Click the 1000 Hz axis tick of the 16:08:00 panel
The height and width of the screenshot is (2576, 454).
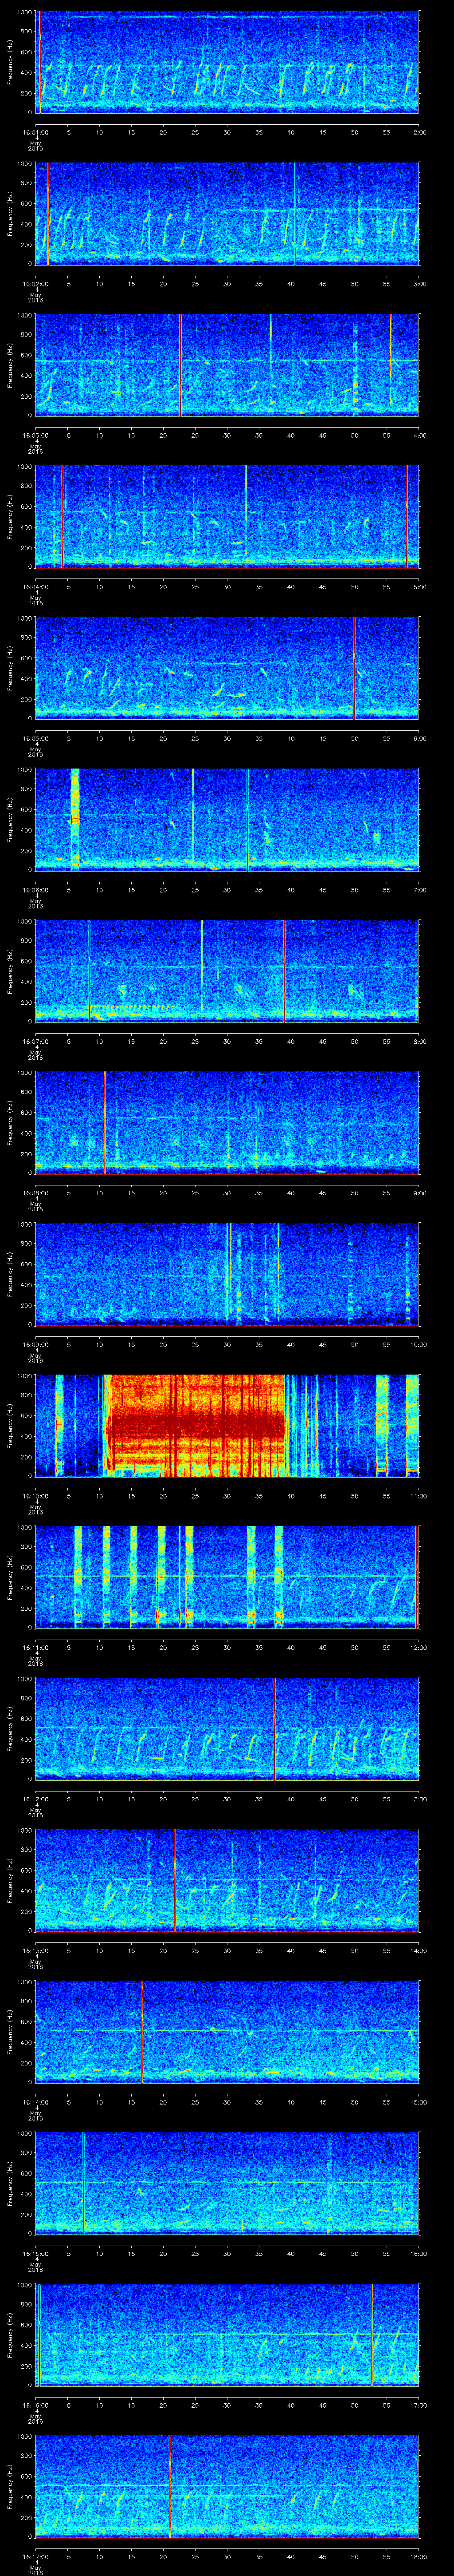[25, 1073]
